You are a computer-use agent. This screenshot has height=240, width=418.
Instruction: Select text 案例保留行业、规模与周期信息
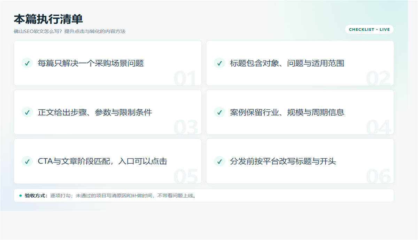[x=287, y=112]
